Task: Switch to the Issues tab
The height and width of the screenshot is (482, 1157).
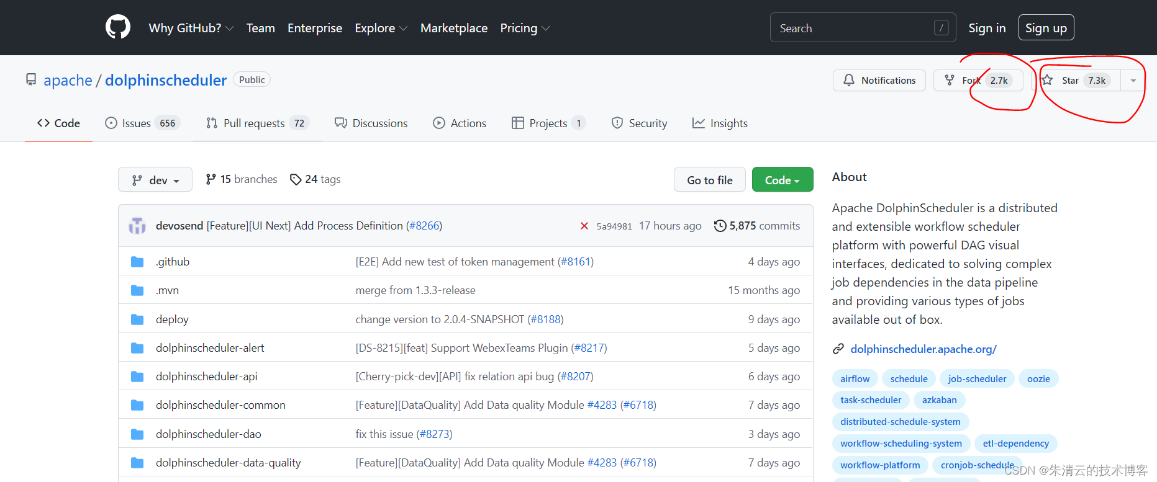Action: [143, 123]
